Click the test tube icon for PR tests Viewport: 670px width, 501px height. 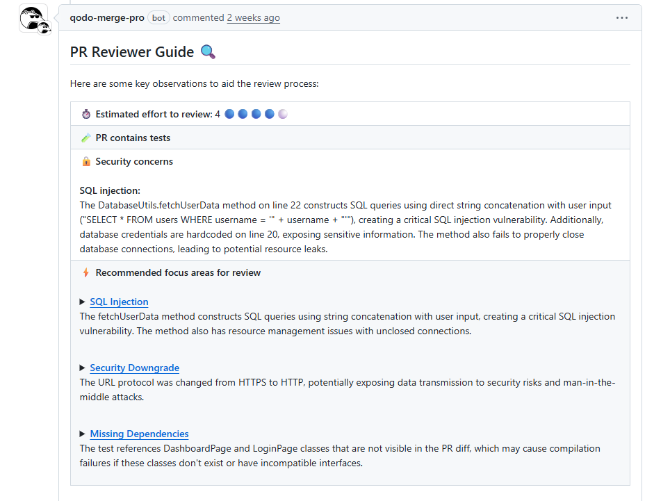tap(86, 138)
